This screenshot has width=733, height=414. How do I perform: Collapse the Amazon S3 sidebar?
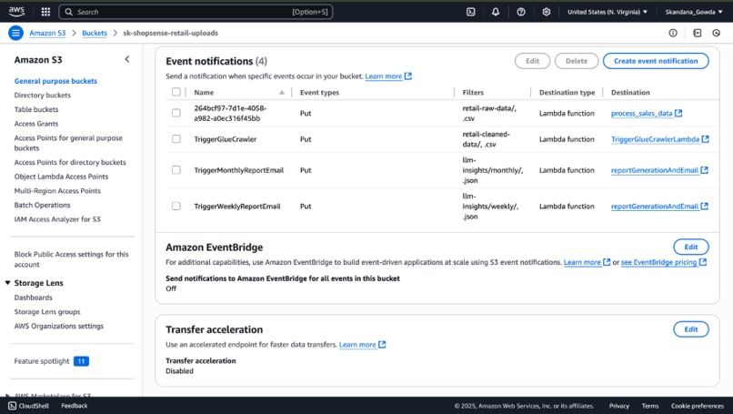pos(127,59)
